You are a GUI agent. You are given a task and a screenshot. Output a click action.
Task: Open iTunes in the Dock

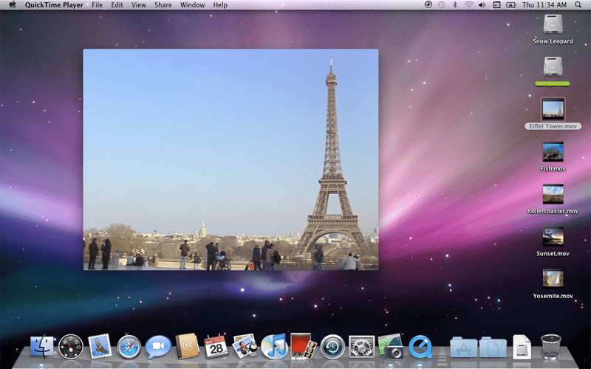[x=274, y=346]
